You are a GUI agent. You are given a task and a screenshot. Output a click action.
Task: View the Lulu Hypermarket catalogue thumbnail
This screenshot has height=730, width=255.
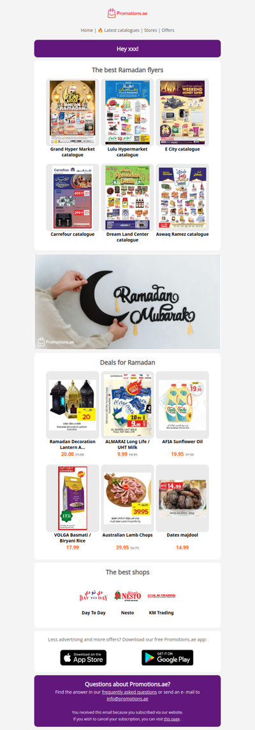(x=127, y=112)
